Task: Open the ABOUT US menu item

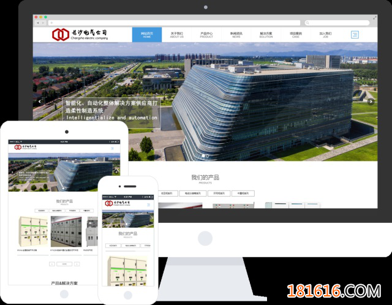Action: (176, 35)
